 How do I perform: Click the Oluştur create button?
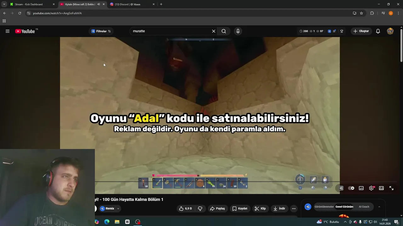361,31
